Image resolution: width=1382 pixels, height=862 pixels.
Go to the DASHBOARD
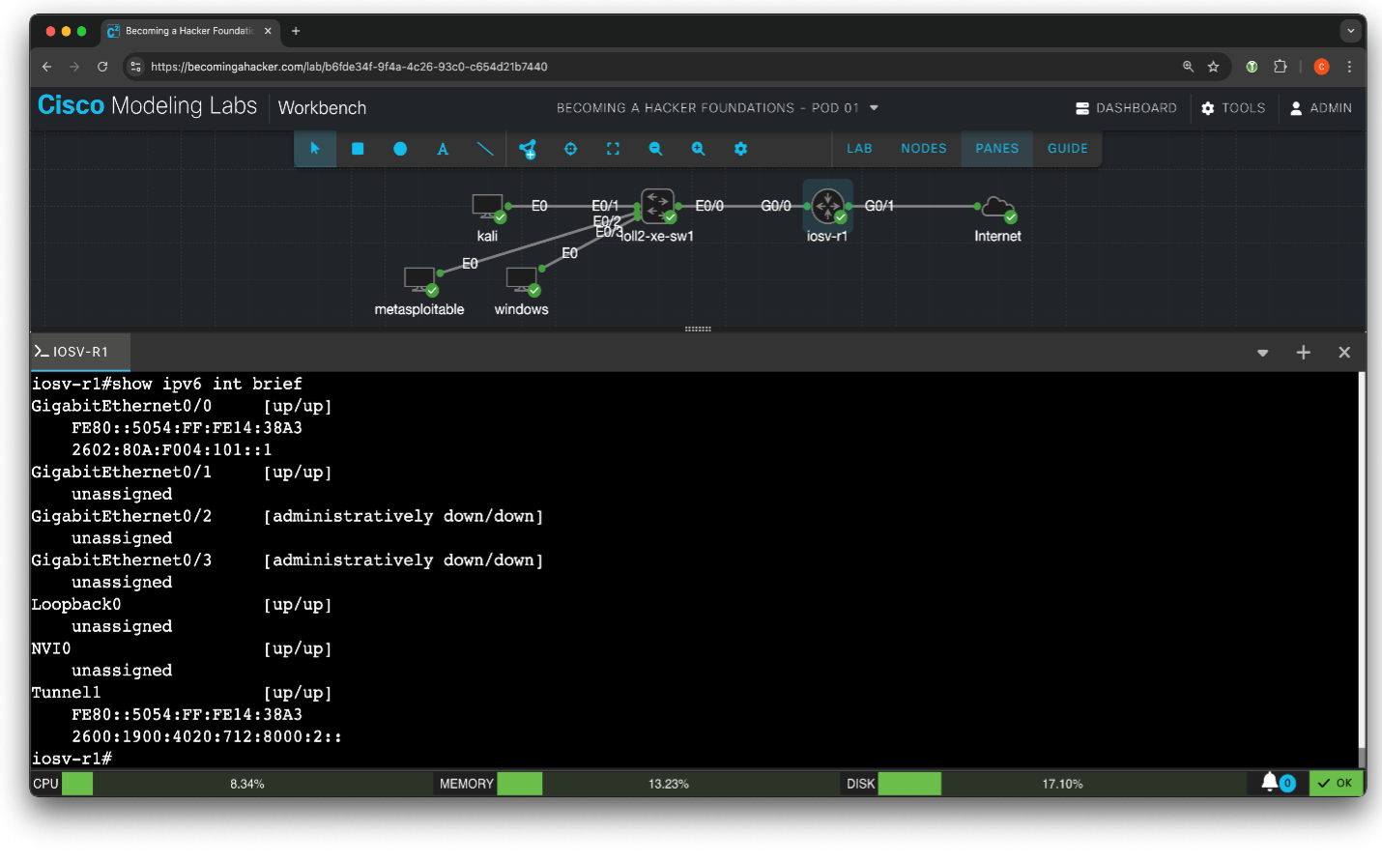point(1126,108)
